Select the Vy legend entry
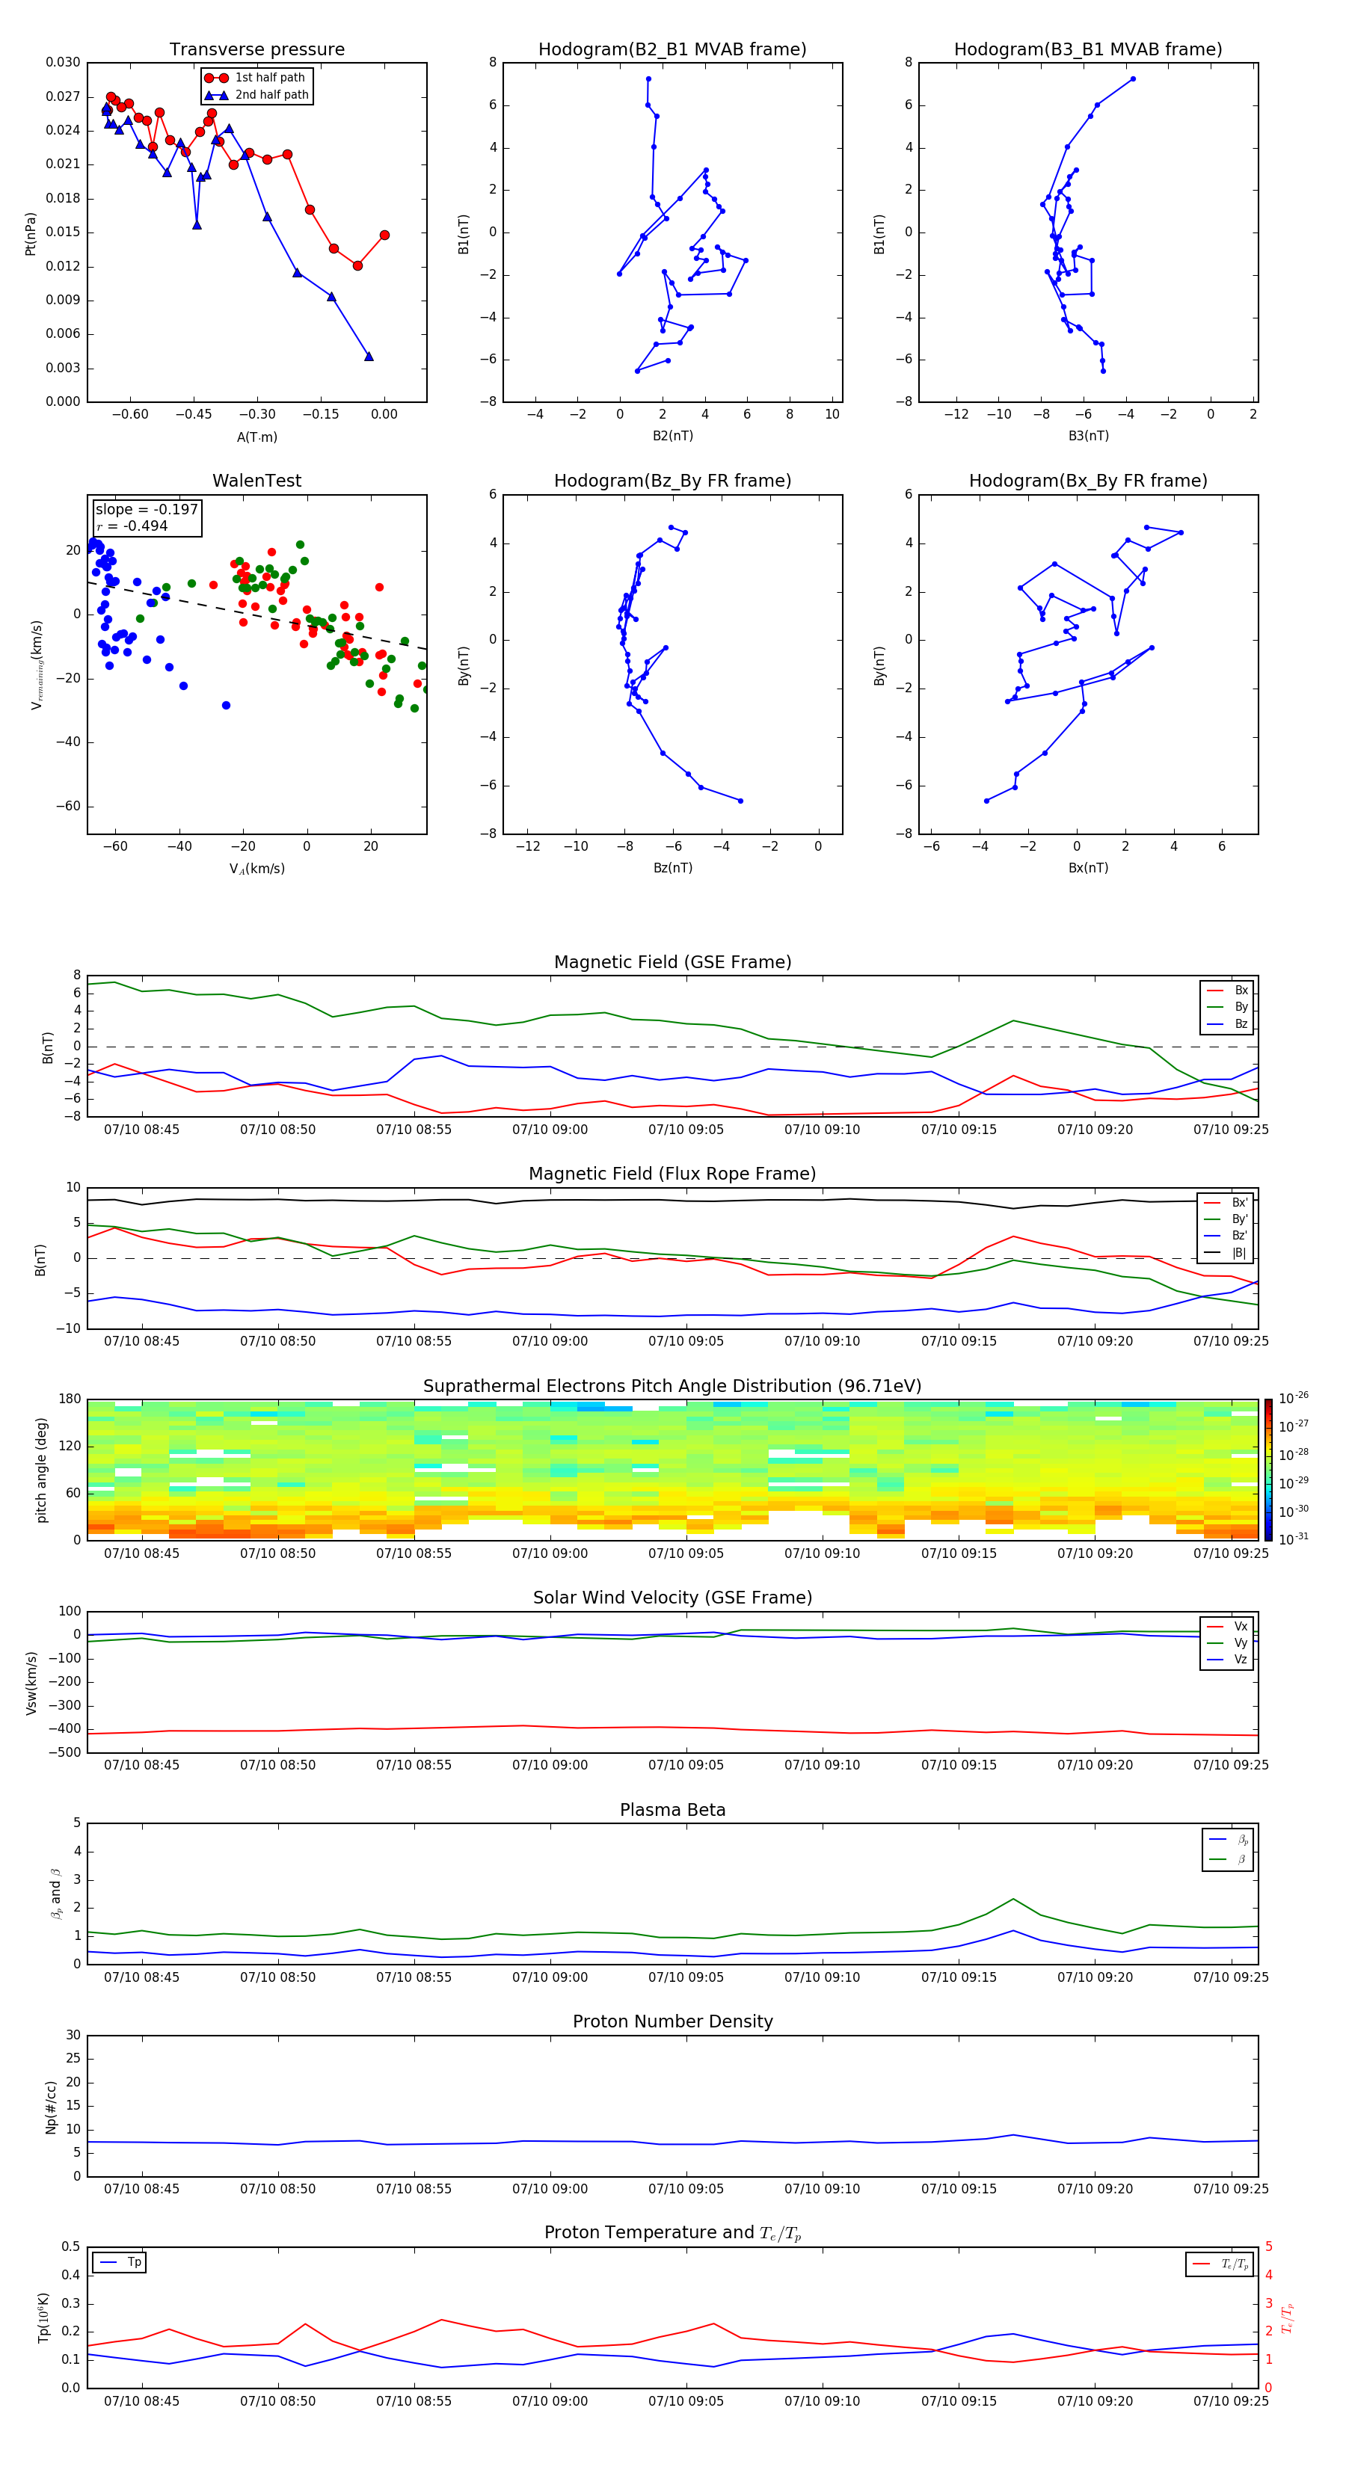Screen dimensions: 1346x2467 point(1227,1642)
